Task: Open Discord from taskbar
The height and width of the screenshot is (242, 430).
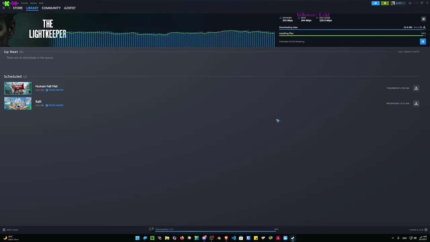Action: coord(204,238)
